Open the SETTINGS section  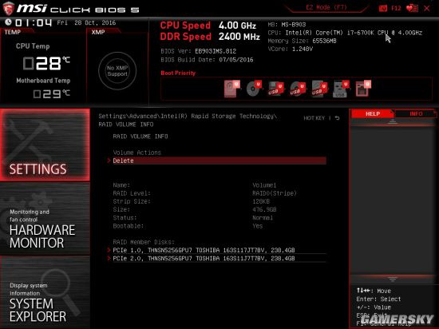(x=45, y=145)
